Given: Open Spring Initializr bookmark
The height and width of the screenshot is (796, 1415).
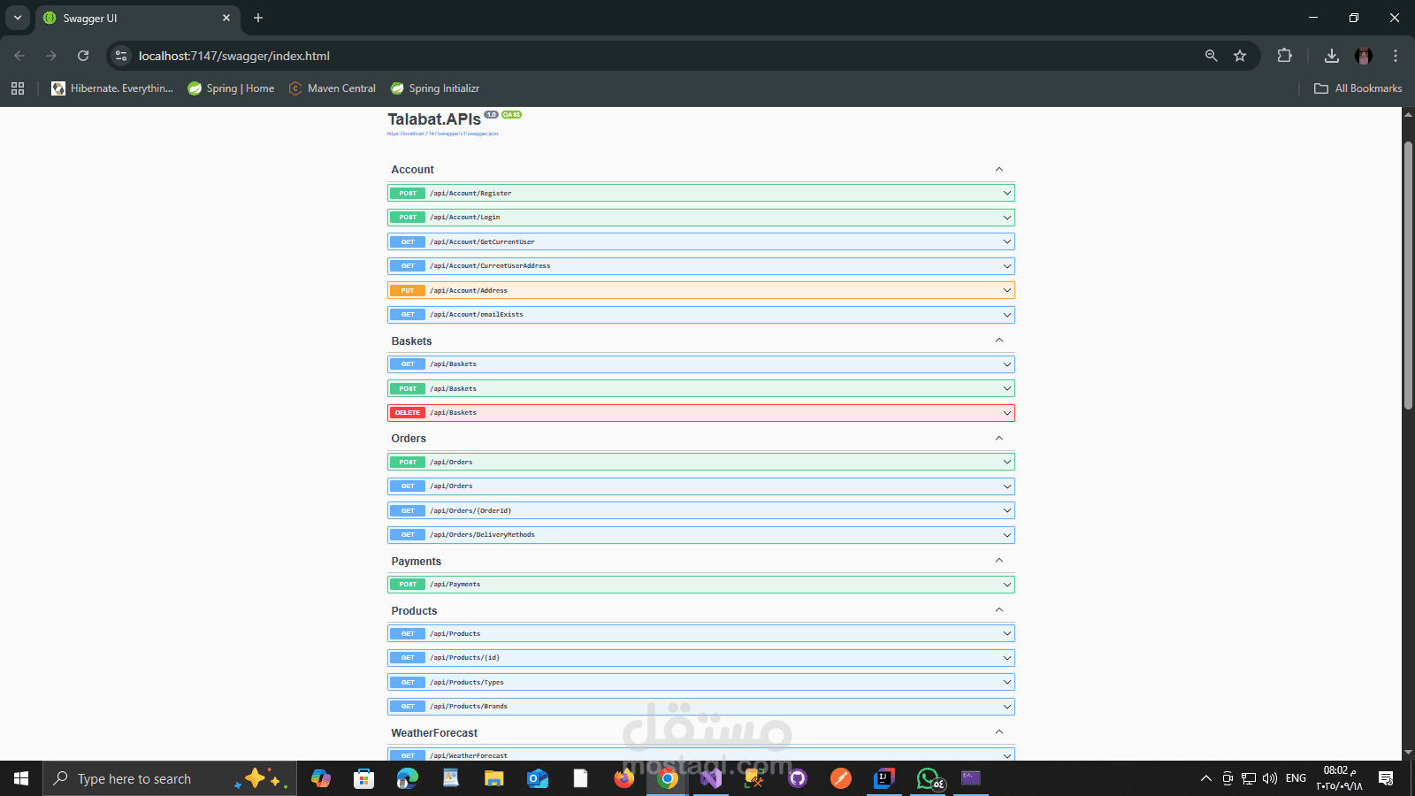Looking at the screenshot, I should [435, 88].
